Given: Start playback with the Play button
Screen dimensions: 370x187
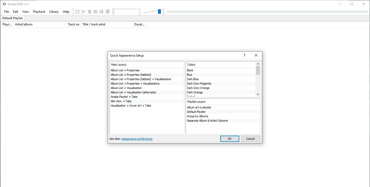Looking at the screenshot, I should click(x=84, y=12).
